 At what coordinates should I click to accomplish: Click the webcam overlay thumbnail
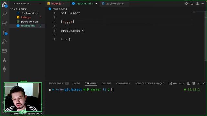tap(23, 97)
